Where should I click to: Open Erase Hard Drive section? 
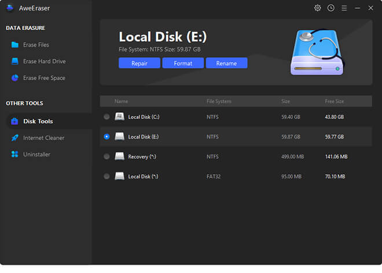45,61
